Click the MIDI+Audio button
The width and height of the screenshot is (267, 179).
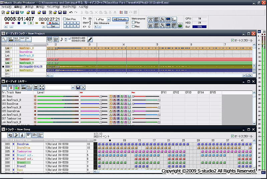(120, 19)
